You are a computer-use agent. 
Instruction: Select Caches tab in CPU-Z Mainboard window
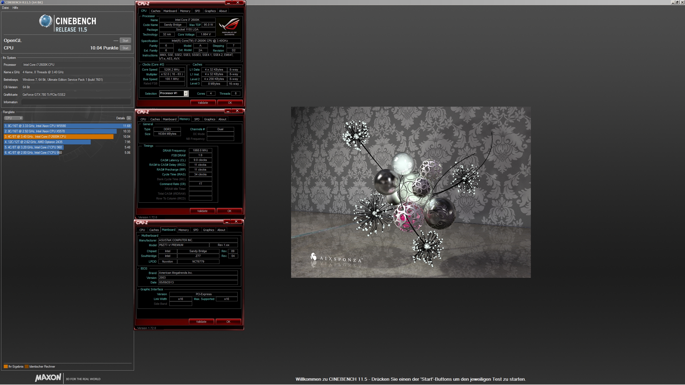(x=154, y=230)
